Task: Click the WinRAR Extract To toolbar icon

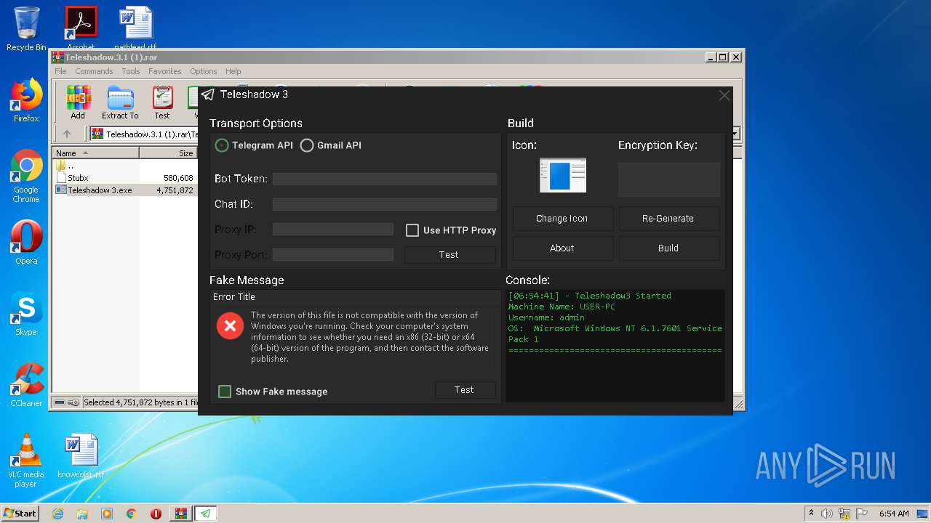Action: pyautogui.click(x=120, y=102)
